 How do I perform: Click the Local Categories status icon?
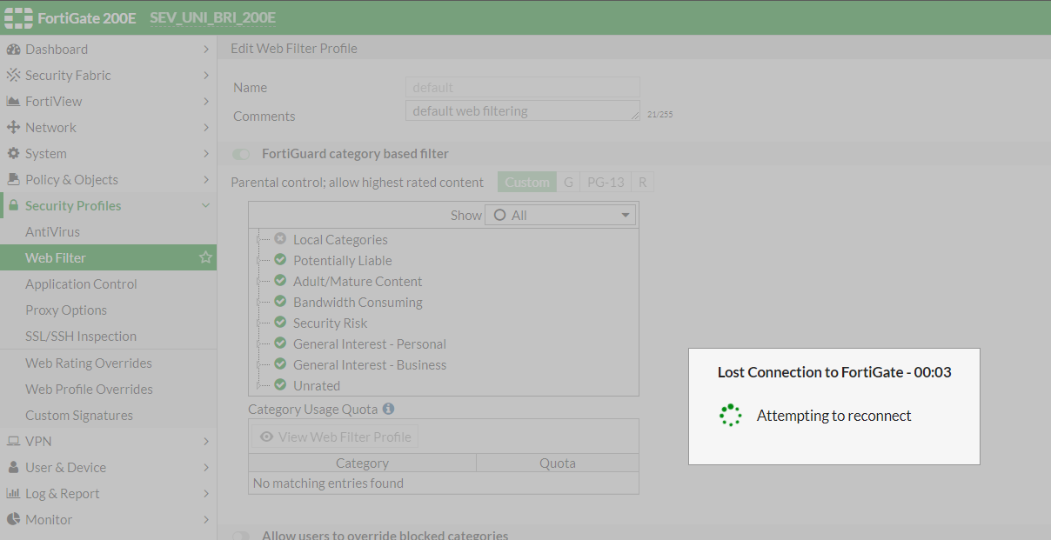(x=280, y=239)
